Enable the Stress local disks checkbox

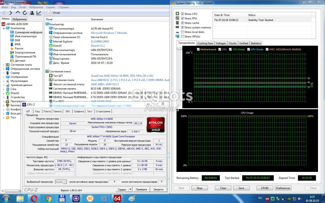(182, 32)
